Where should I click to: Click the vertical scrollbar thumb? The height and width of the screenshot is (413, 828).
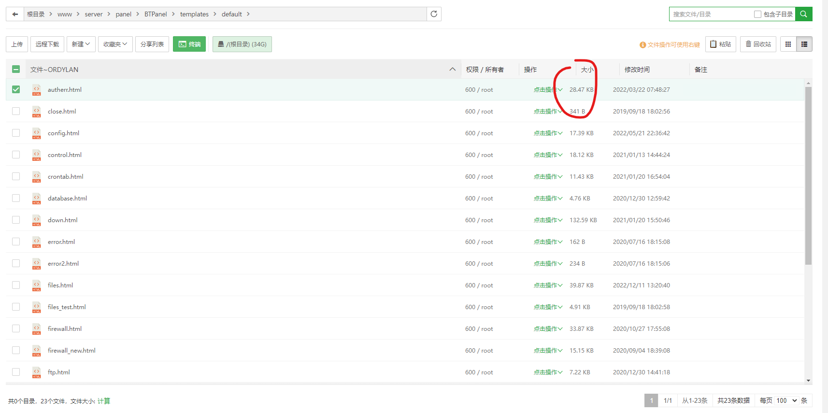808,176
